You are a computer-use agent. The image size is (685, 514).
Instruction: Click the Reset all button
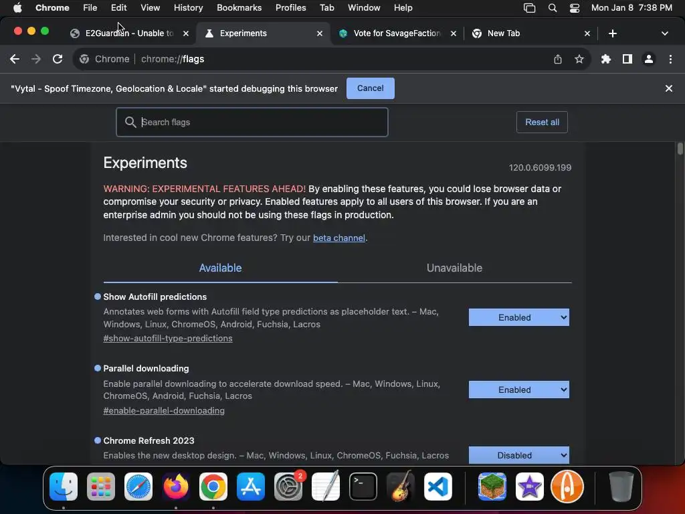[542, 122]
